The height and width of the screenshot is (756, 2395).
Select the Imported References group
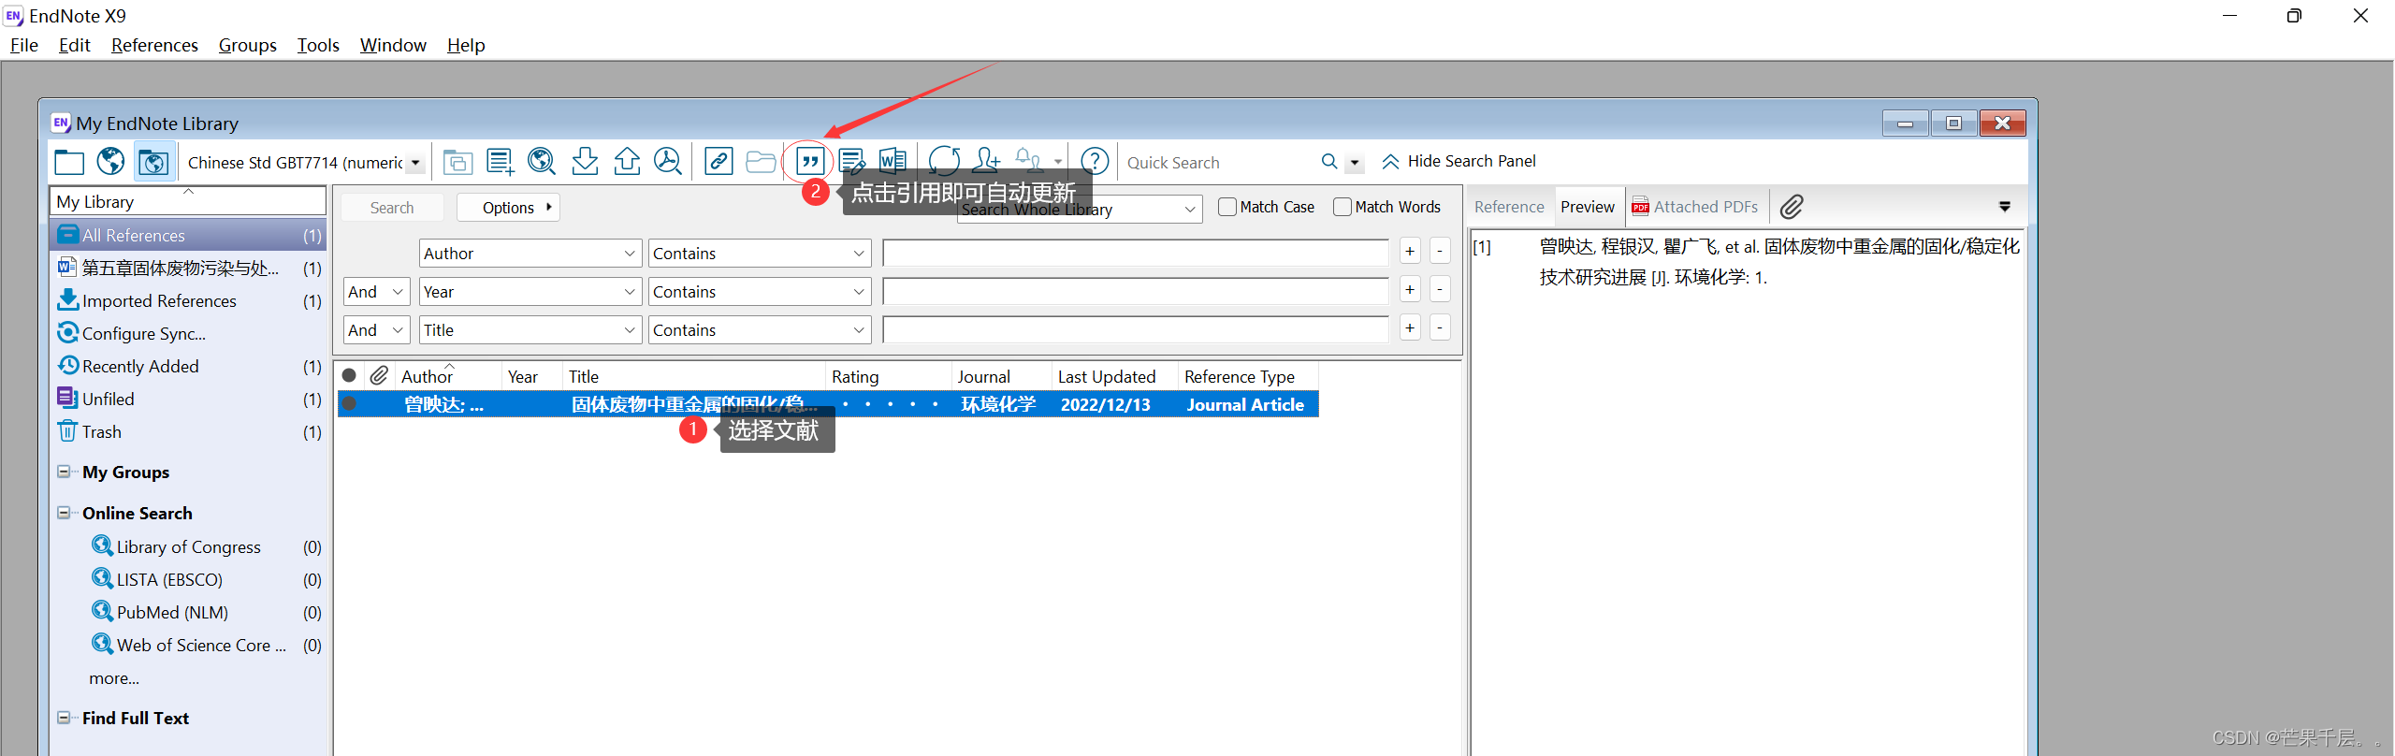[189, 300]
